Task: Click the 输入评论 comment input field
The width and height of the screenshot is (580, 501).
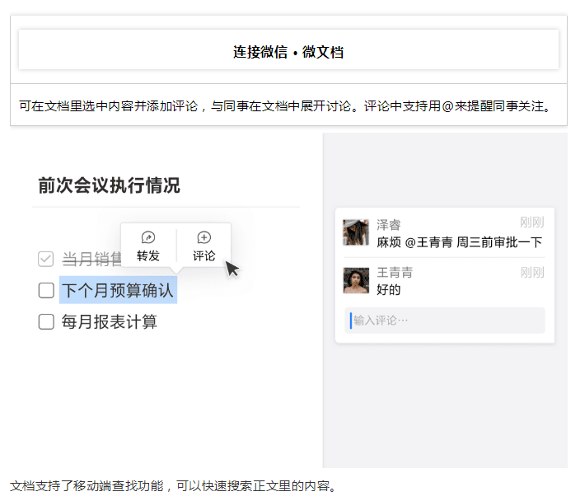Action: (445, 321)
